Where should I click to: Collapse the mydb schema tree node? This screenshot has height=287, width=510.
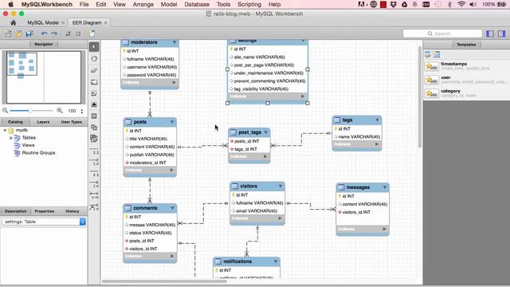5,130
